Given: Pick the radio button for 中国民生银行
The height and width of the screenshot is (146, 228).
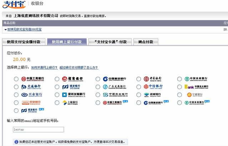Looking at the screenshot, I should [98, 95].
